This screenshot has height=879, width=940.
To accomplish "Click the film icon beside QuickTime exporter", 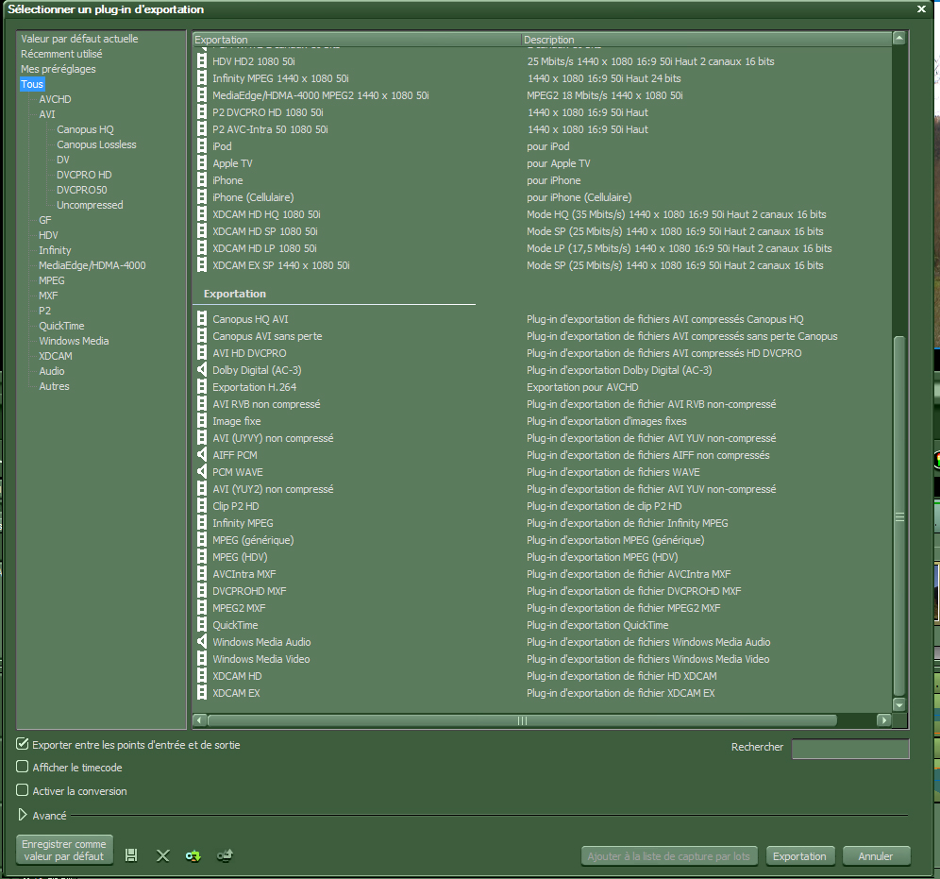I will click(x=202, y=625).
